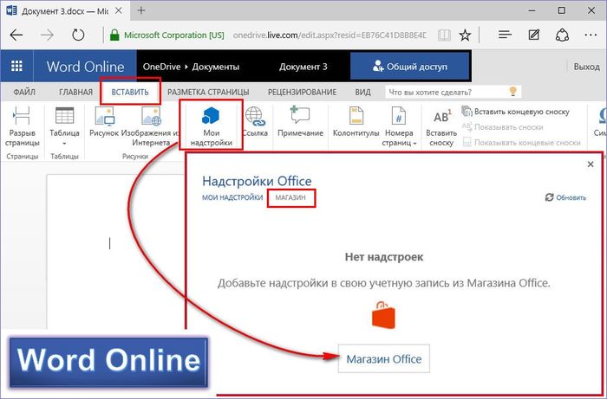Open the РАЗМЕТКА СТРАНИЦЫ tab
This screenshot has height=399, width=607.
(208, 92)
